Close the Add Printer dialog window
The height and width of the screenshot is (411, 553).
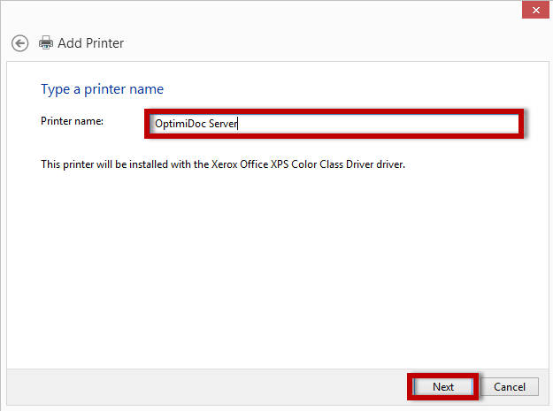[x=532, y=9]
